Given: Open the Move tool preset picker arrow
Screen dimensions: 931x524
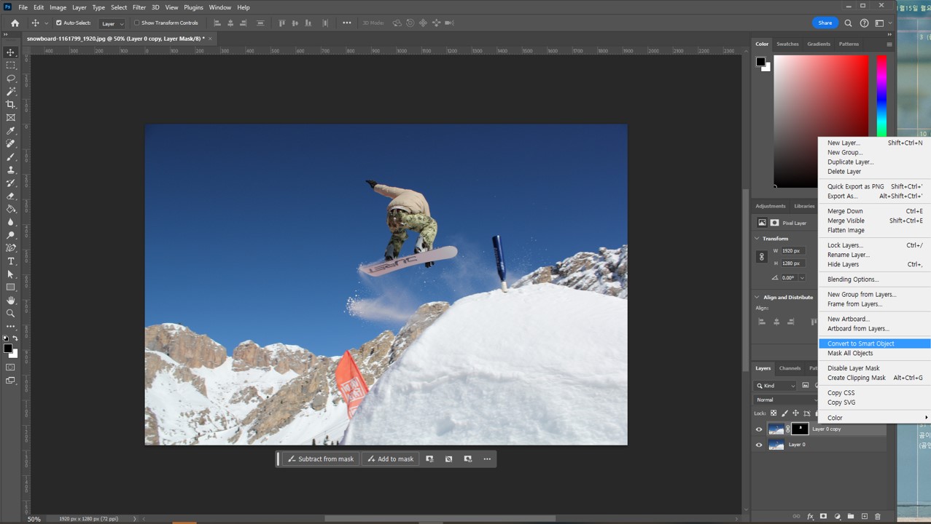Looking at the screenshot, I should coord(46,23).
